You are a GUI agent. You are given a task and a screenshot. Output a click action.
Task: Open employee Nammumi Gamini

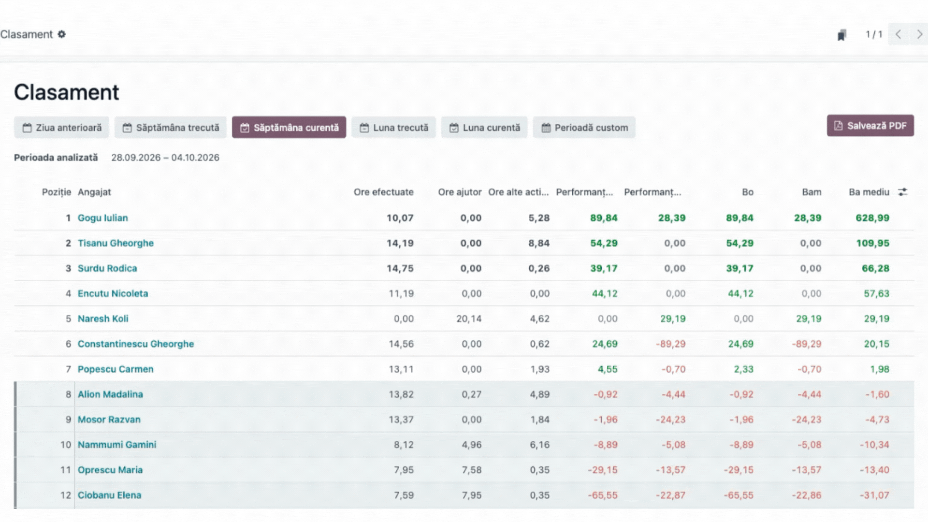click(117, 444)
